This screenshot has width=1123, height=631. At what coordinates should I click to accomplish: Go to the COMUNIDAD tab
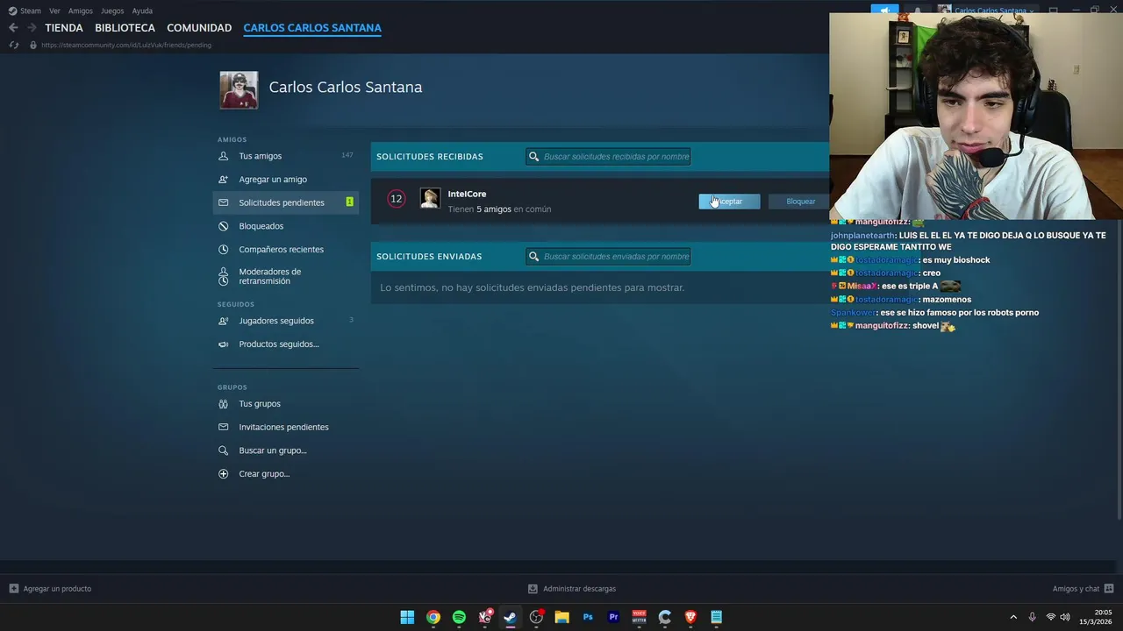199,28
